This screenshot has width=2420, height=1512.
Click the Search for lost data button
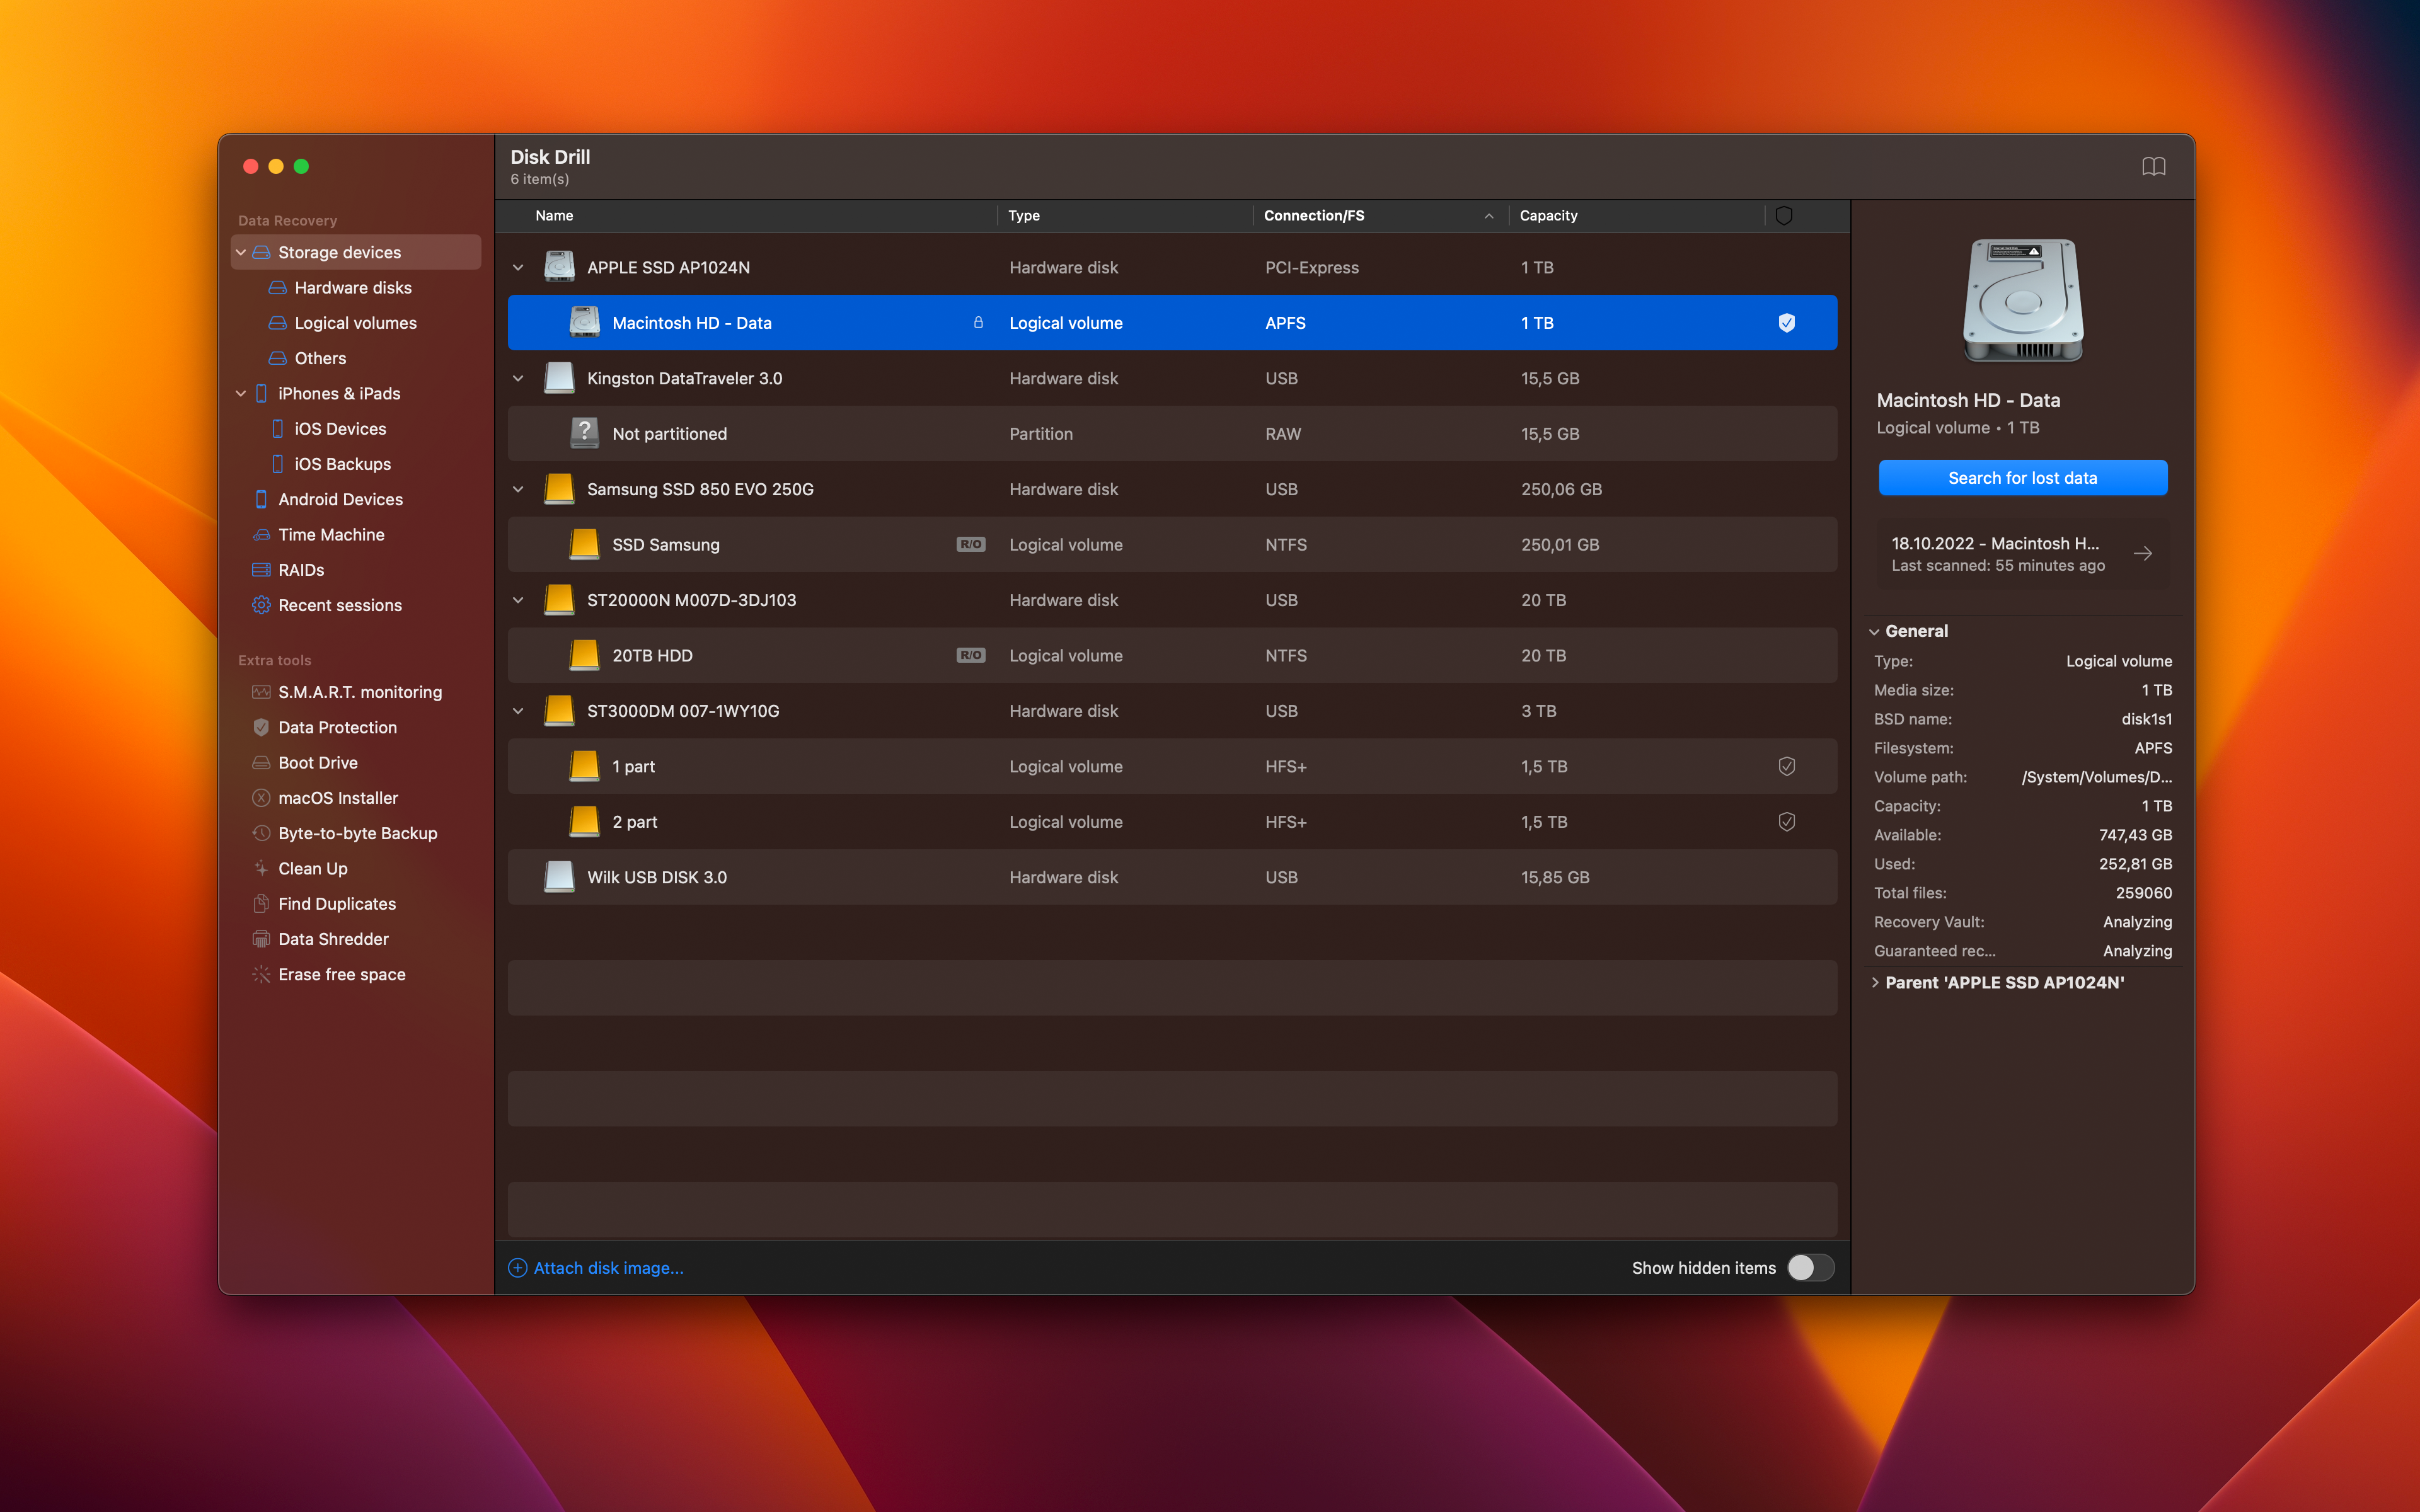pyautogui.click(x=2022, y=478)
